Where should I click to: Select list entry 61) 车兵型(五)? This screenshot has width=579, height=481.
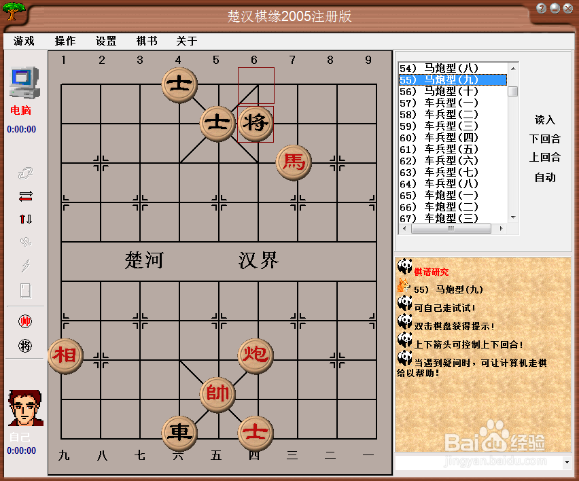[453, 149]
